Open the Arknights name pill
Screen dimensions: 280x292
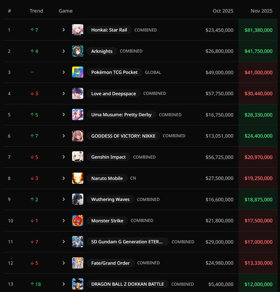[x=102, y=51]
